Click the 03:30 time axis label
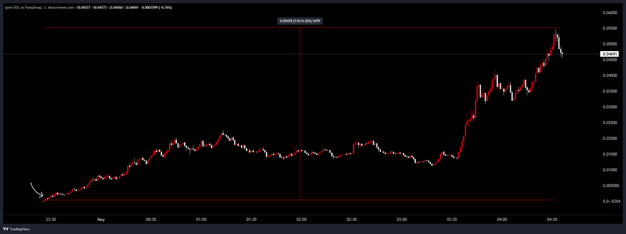 [452, 220]
